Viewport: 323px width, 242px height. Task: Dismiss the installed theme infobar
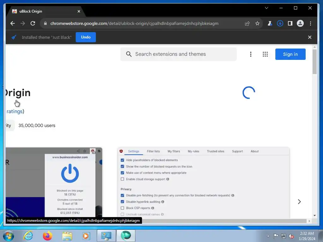click(310, 37)
